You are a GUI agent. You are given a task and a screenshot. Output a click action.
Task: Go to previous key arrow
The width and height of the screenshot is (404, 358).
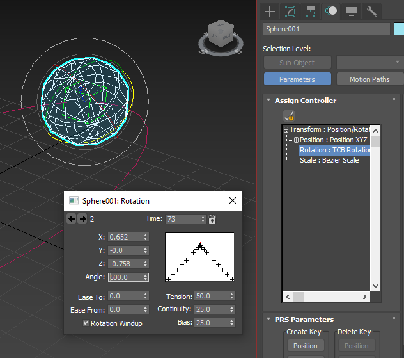[x=72, y=219]
